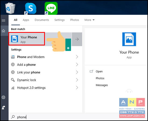The image size is (148, 121).
Task: Switch to the Settings filter tab
Action: click(59, 20)
